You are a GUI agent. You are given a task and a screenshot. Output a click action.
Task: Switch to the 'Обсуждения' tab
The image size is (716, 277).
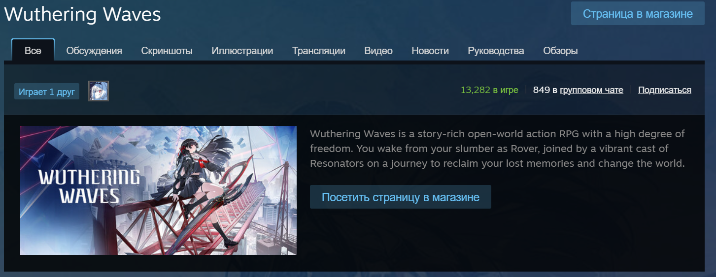pyautogui.click(x=94, y=51)
